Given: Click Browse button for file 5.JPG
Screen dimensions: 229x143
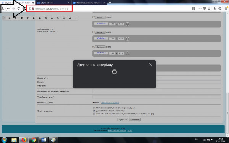Looking at the screenshot, I should (100, 47).
